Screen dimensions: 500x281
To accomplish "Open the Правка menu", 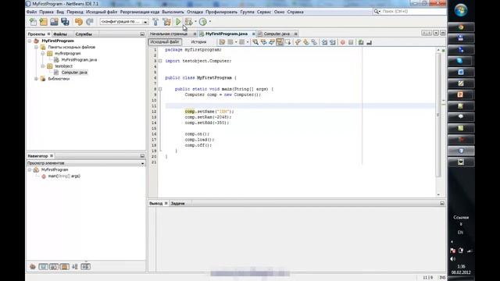I will 47,12.
